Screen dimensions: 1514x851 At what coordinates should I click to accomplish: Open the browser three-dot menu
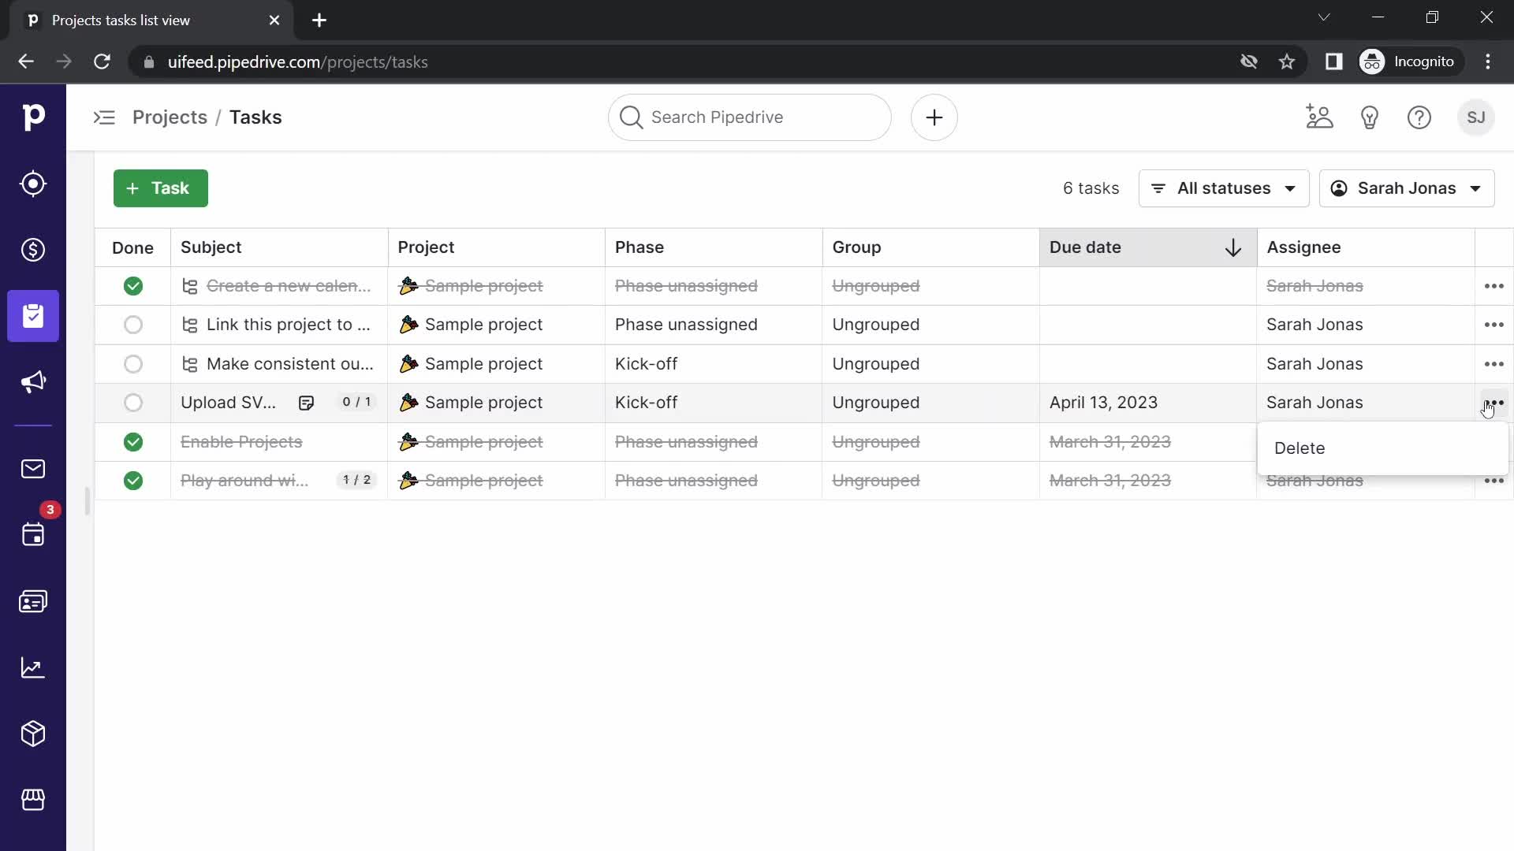(1488, 61)
